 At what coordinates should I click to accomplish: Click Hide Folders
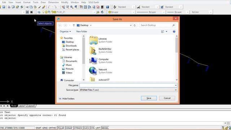[67, 99]
